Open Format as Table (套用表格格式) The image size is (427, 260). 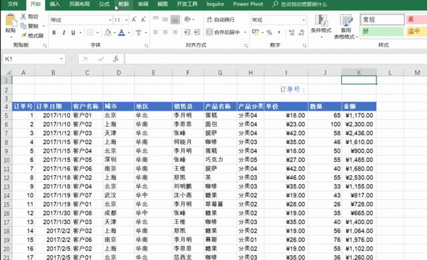pyautogui.click(x=346, y=27)
